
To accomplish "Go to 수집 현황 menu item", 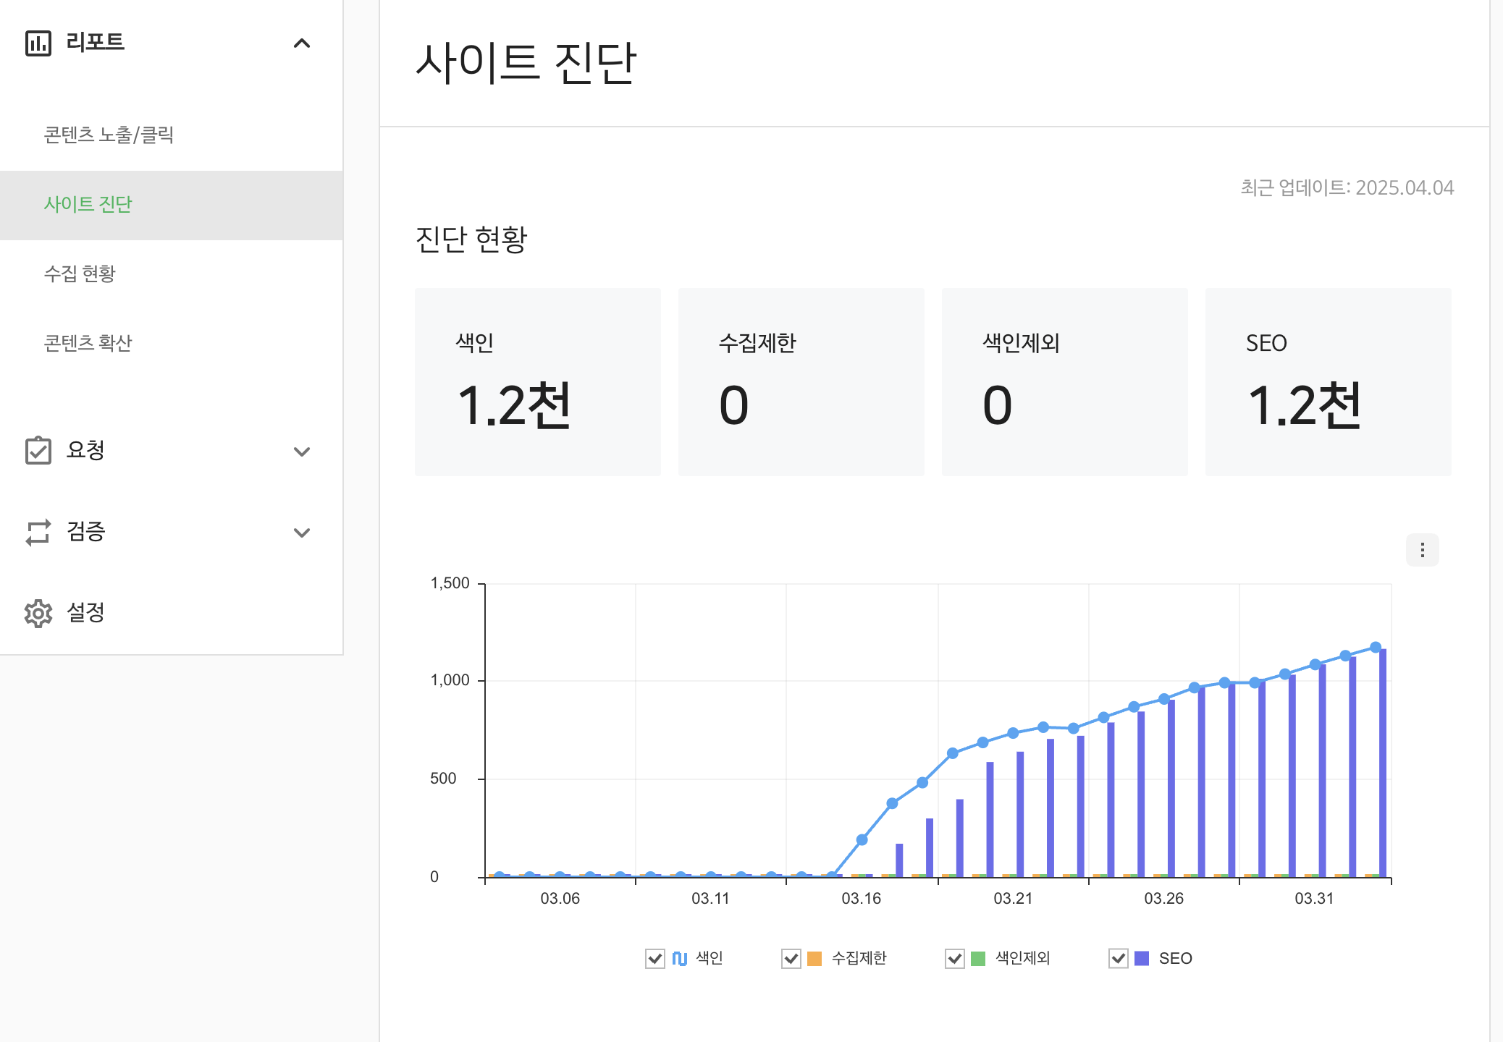I will pos(80,274).
